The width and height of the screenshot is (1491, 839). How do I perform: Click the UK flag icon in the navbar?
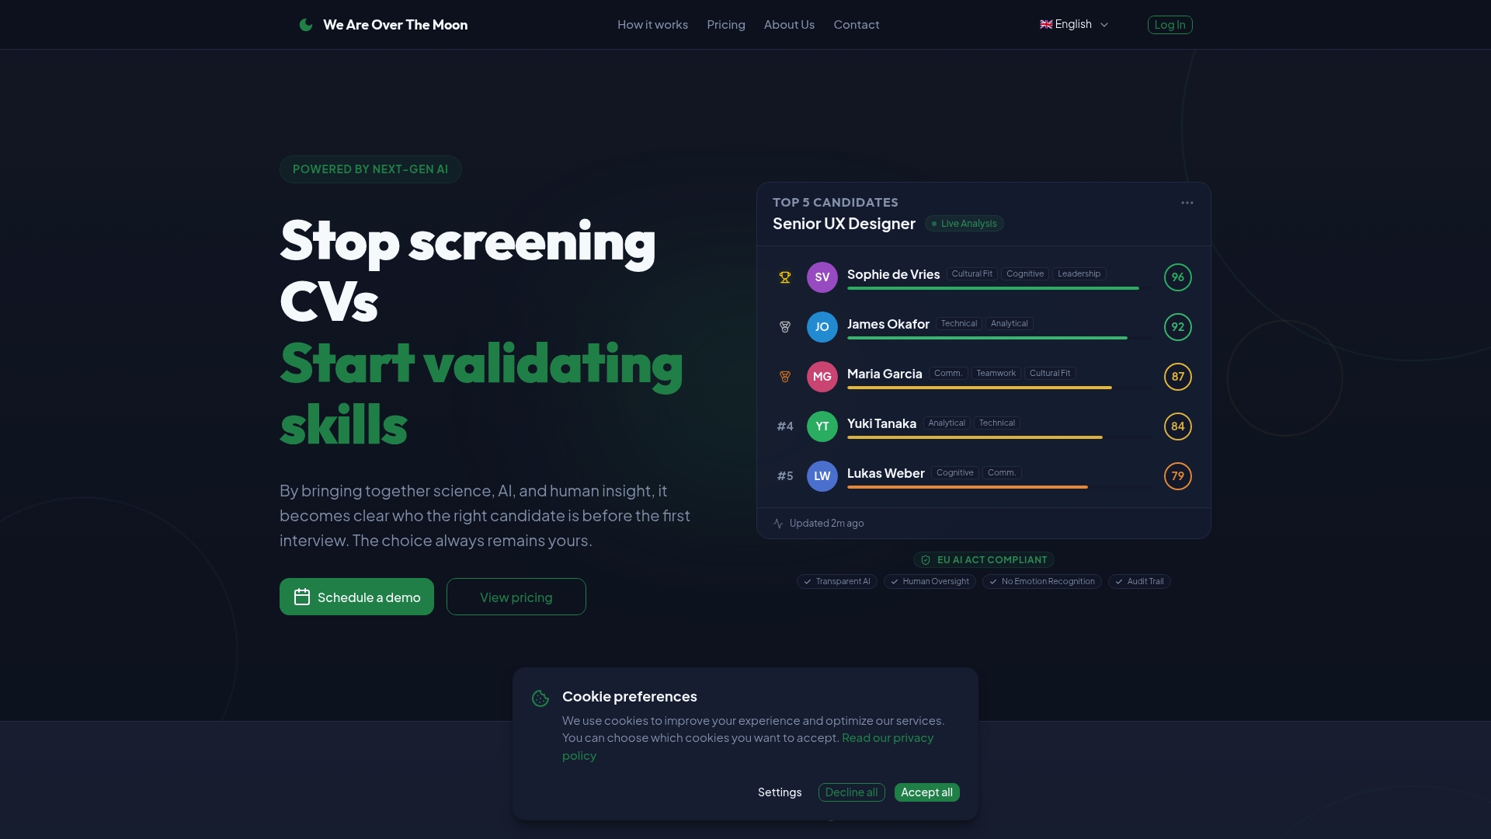tap(1046, 24)
